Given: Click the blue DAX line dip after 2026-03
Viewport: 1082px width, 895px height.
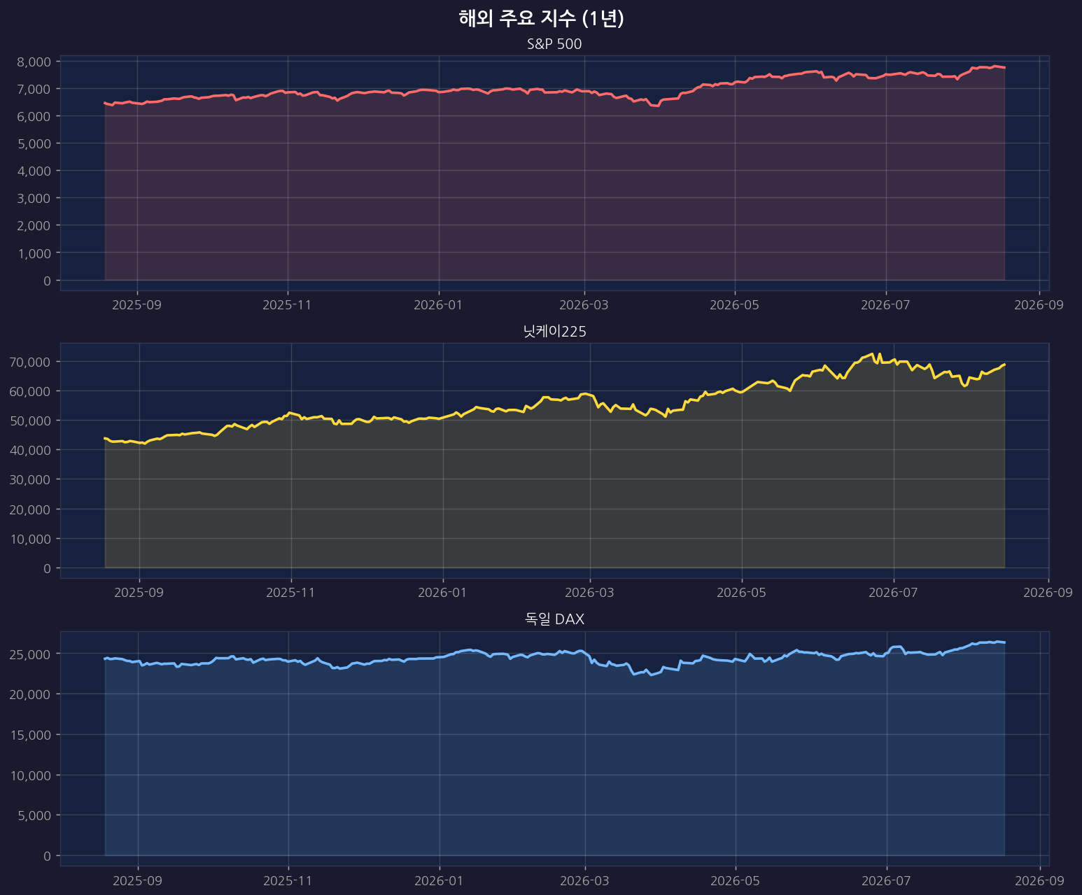Looking at the screenshot, I should click(635, 674).
